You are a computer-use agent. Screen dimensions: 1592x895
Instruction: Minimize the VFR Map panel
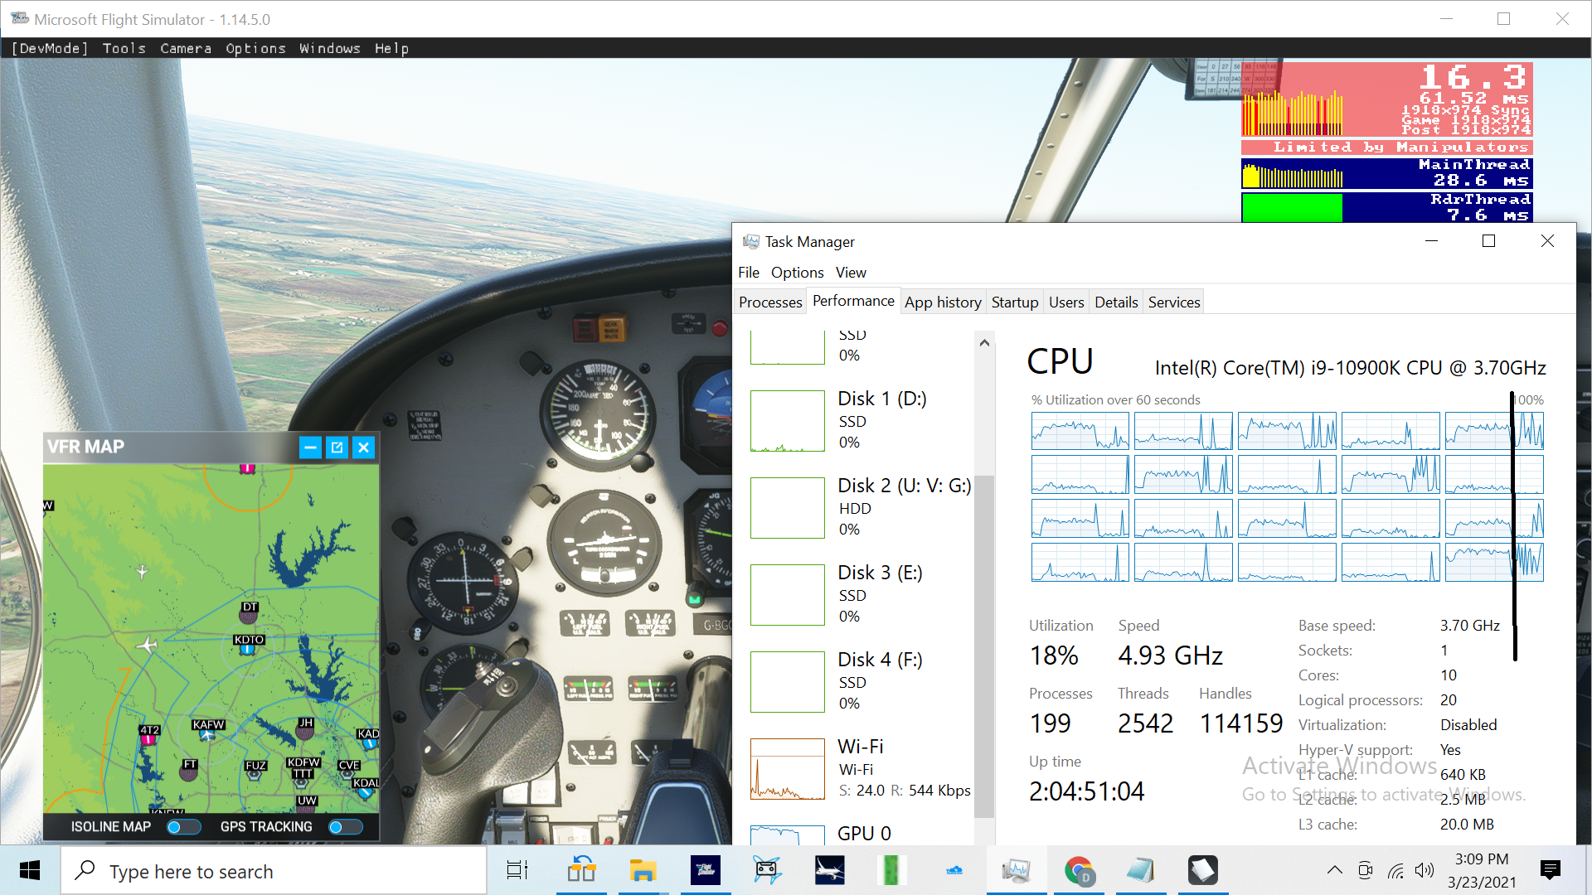point(310,447)
